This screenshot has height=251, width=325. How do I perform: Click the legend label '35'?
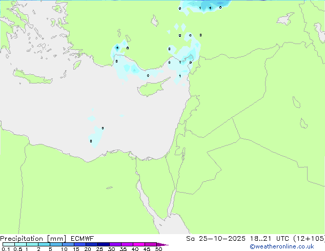pos(123,249)
